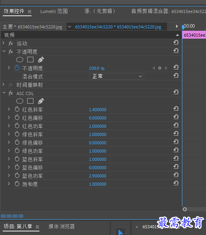This screenshot has width=206, height=235.
Task: Reset the 蓝色斜率 parameter
Action: [176, 159]
